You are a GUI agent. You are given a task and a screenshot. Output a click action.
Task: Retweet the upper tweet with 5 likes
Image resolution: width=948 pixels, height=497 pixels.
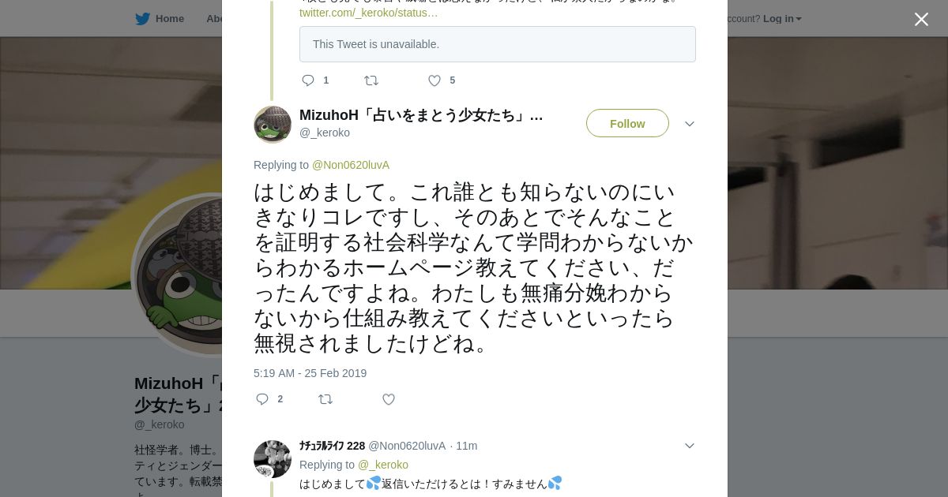pos(371,80)
